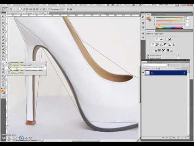Screen dimensions: 194x146
Task: Choose the Rectangle shape in the options bar
Action: (x=27, y=9)
